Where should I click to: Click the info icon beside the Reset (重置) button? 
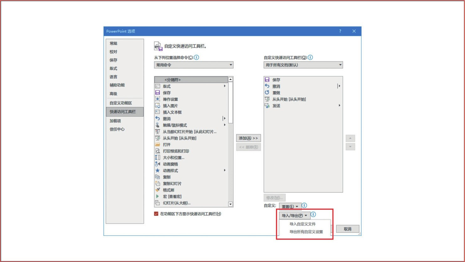[x=304, y=206]
